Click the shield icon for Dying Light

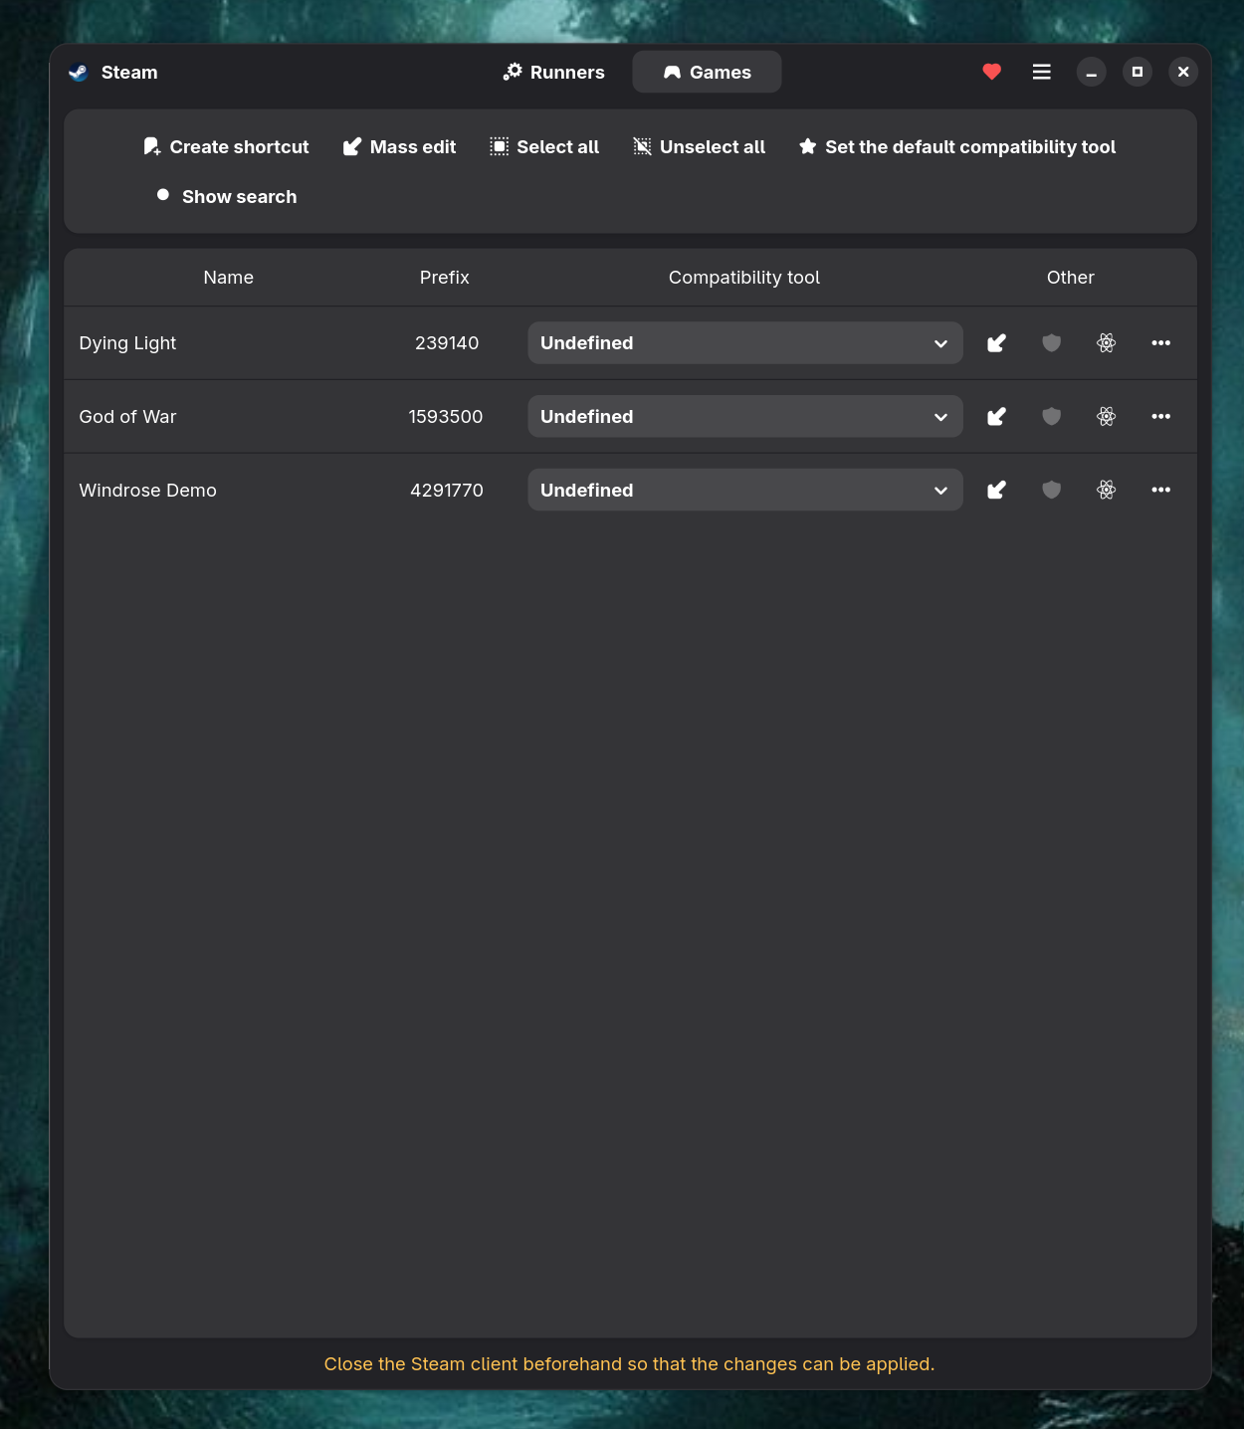[x=1051, y=343]
